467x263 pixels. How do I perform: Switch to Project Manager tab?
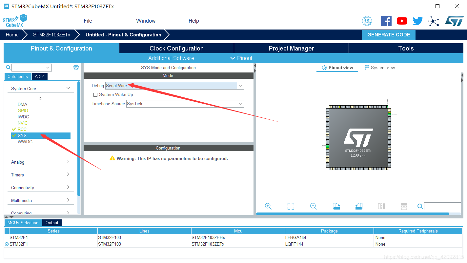click(x=291, y=48)
